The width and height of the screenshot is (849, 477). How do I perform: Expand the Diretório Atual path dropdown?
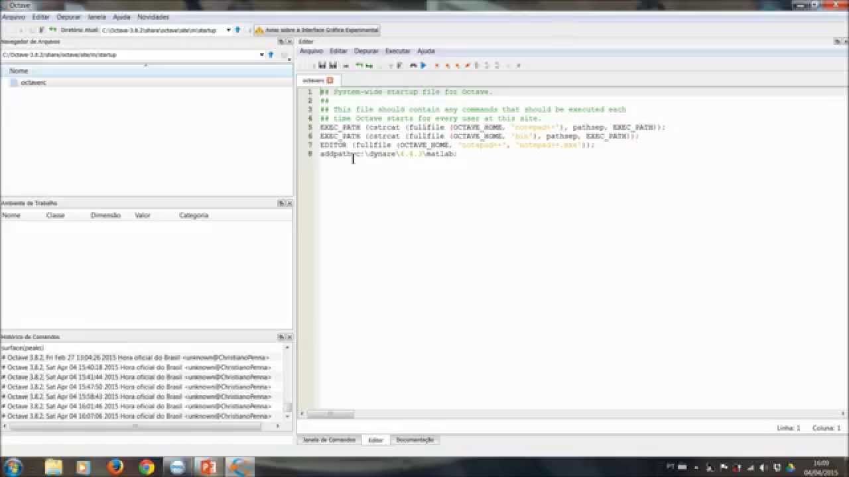228,30
